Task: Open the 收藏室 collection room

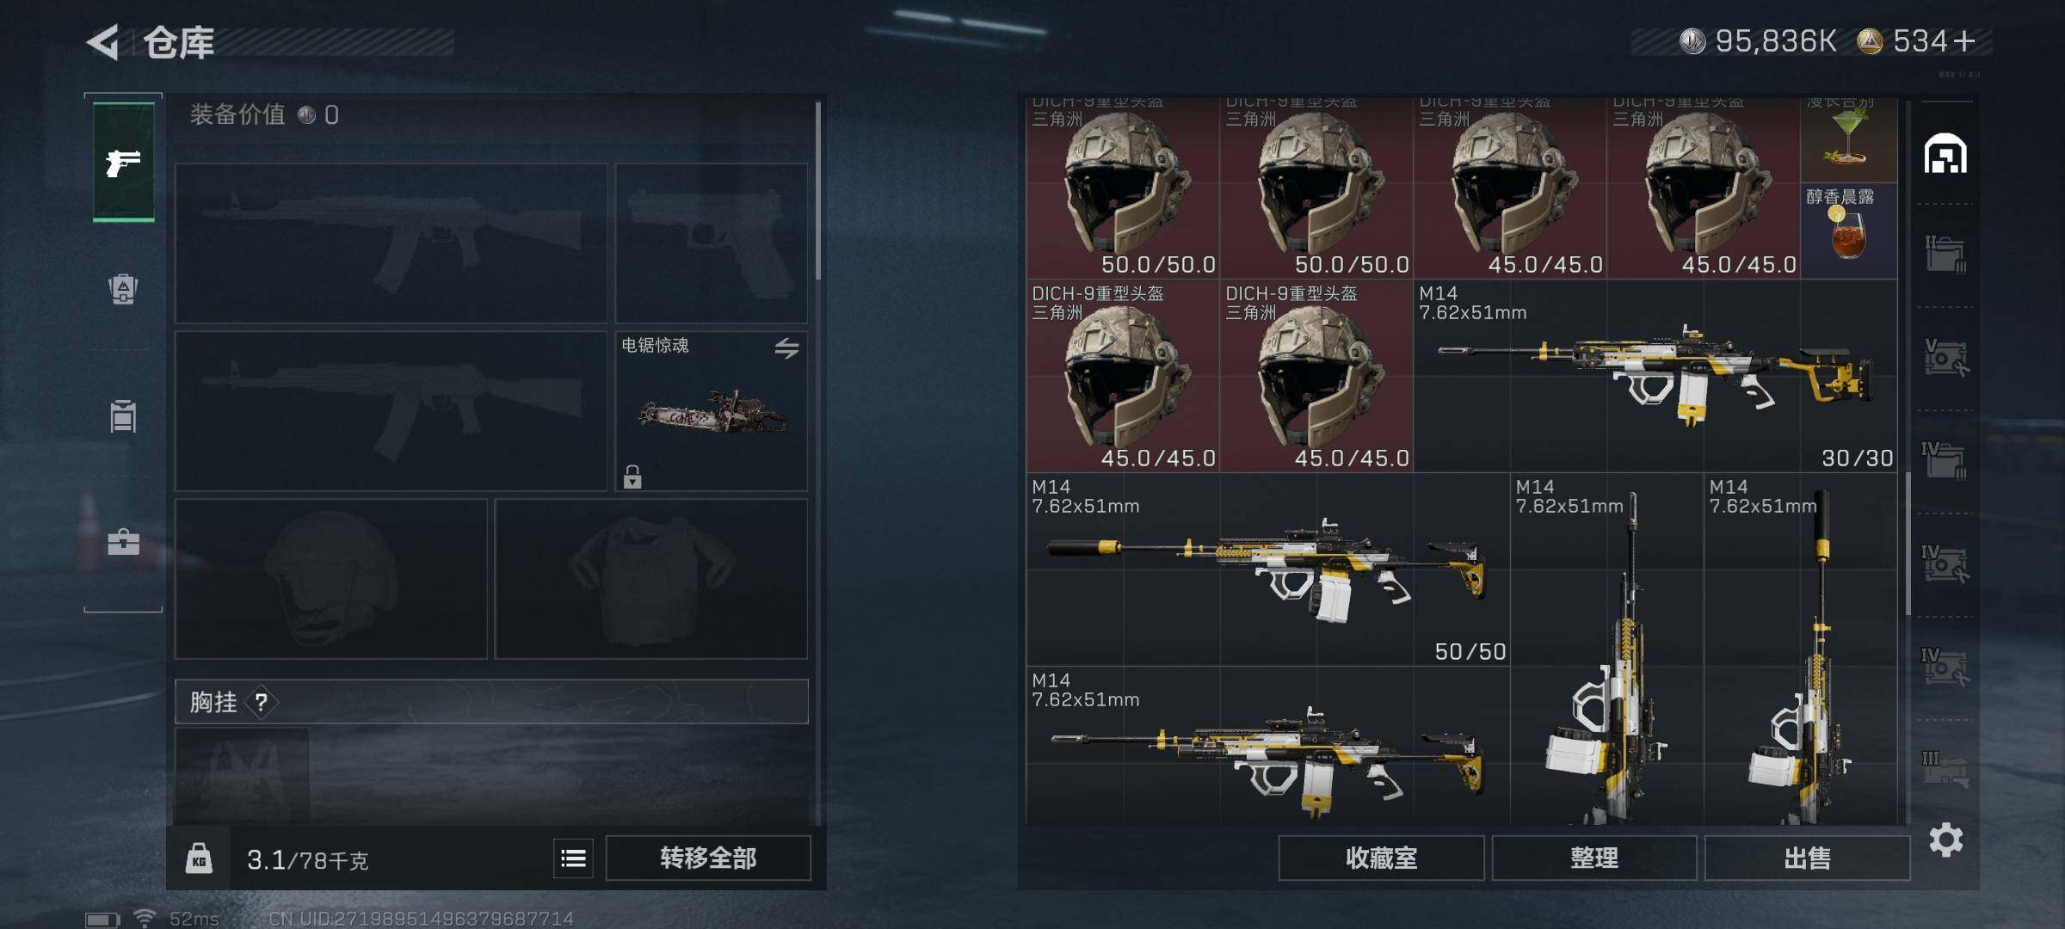Action: [1381, 858]
